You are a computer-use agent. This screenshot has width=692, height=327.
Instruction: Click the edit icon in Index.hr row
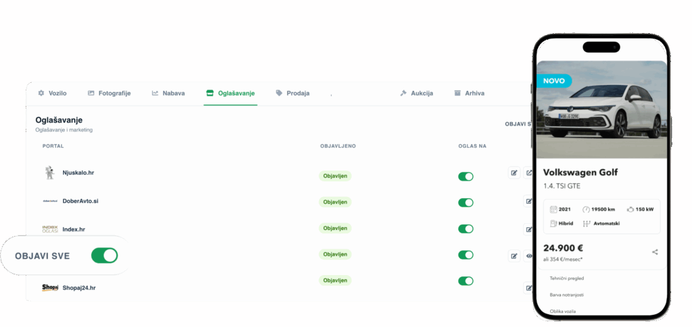click(x=528, y=229)
